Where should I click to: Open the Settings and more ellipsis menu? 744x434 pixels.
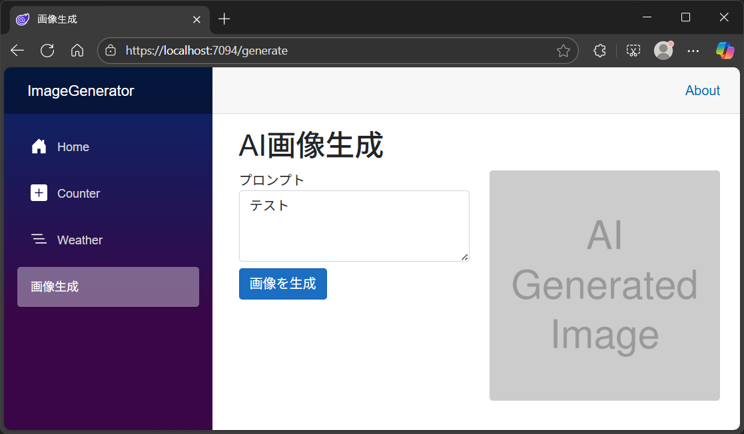point(693,51)
